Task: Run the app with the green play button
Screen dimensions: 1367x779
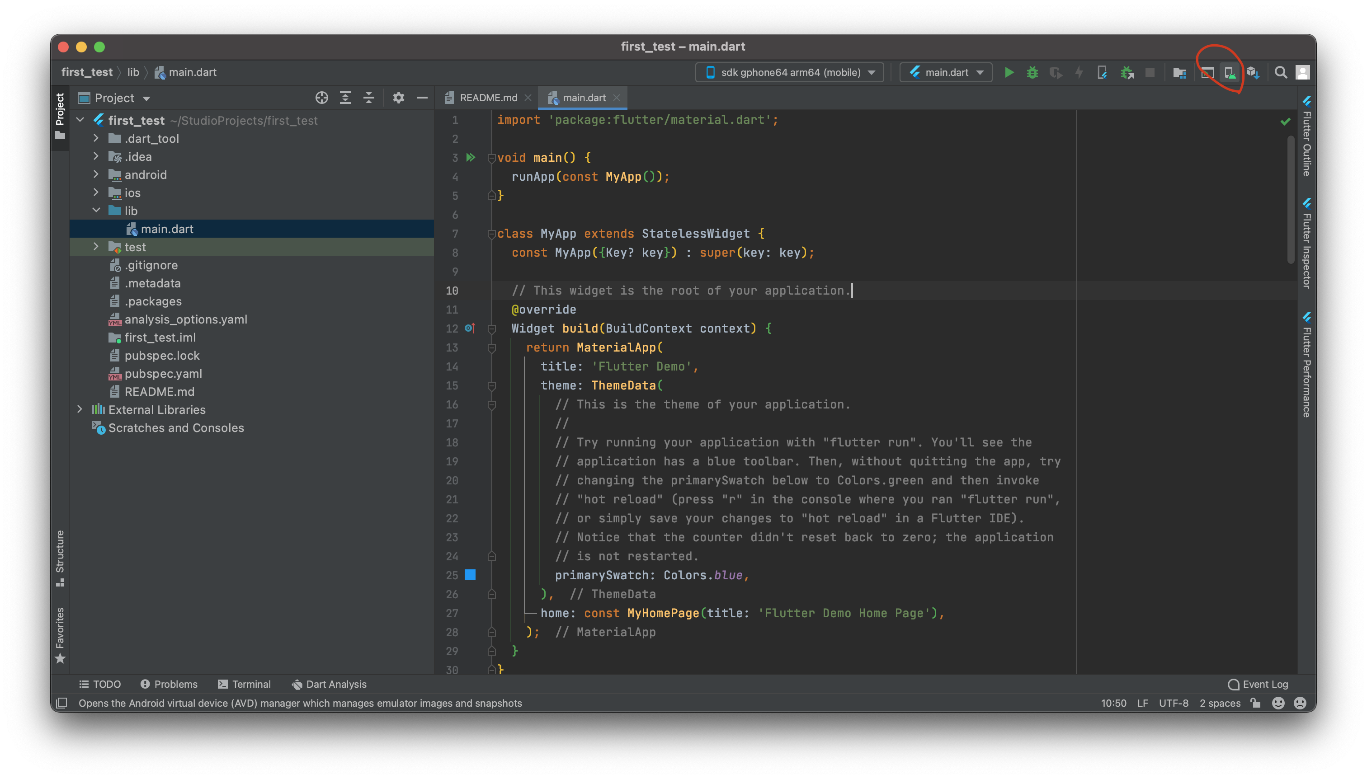Action: [x=1009, y=72]
